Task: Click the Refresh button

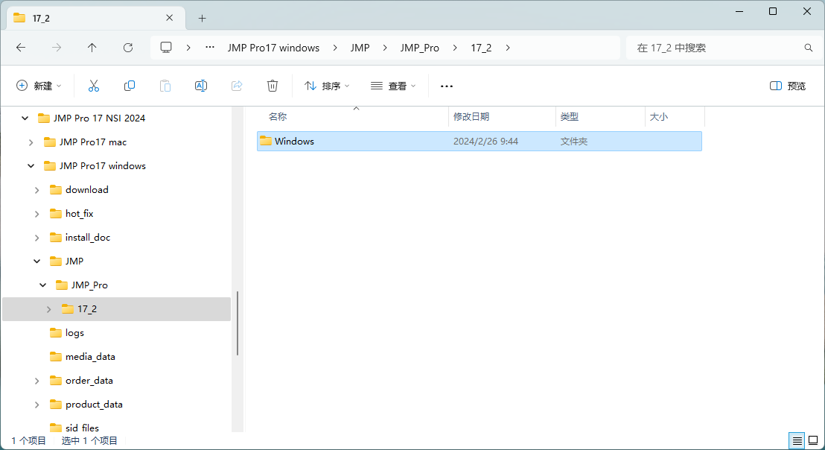Action: coord(128,48)
